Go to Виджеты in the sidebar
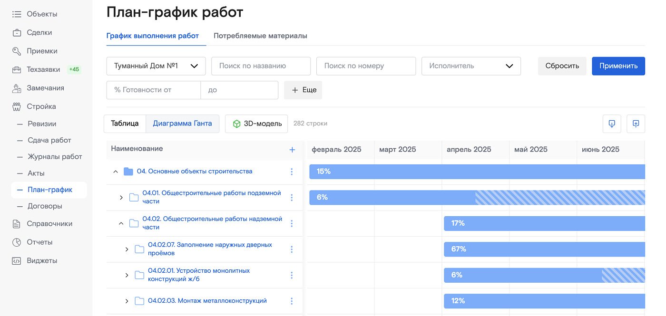The height and width of the screenshot is (316, 666). click(x=42, y=260)
